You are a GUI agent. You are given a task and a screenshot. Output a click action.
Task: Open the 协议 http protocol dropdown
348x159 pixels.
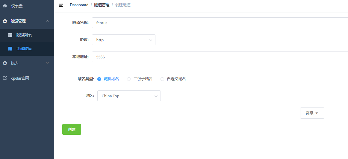pos(123,40)
